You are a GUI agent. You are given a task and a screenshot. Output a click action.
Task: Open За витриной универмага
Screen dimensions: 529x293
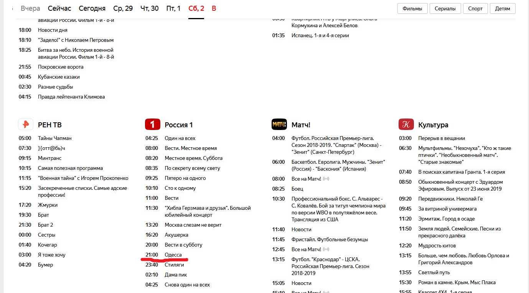pos(447,209)
